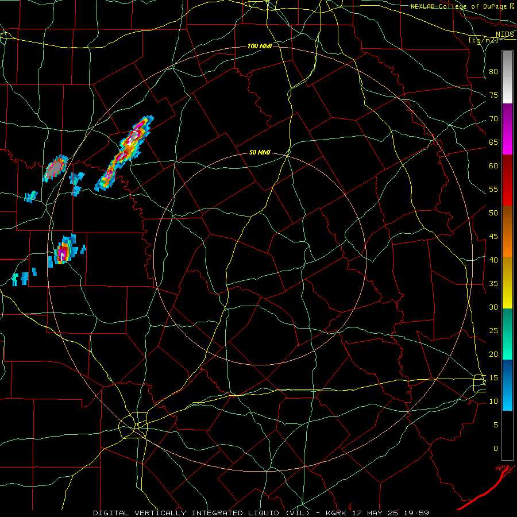Screen dimensions: 517x517
Task: Click the 20 scale value
Action: 493,354
